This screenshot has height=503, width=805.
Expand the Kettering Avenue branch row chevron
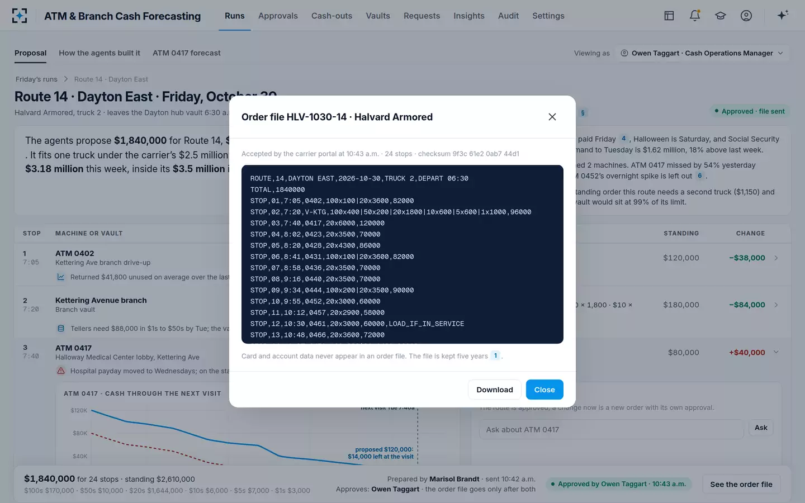click(776, 305)
